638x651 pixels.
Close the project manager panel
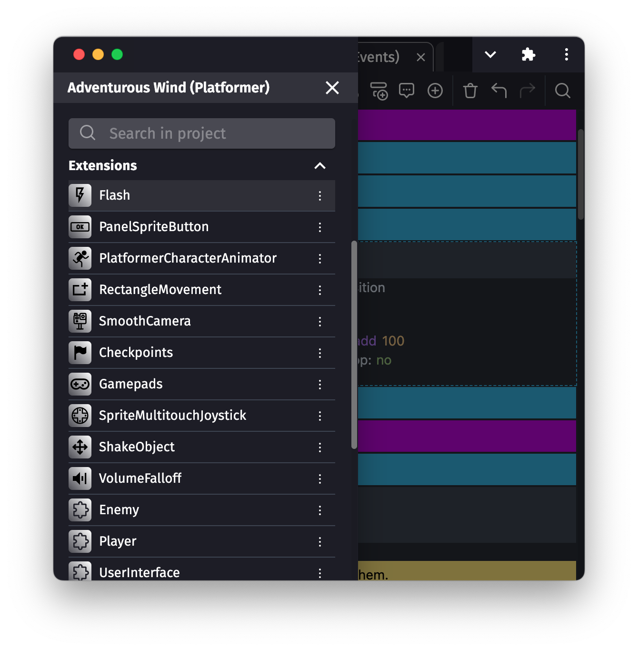[x=332, y=88]
